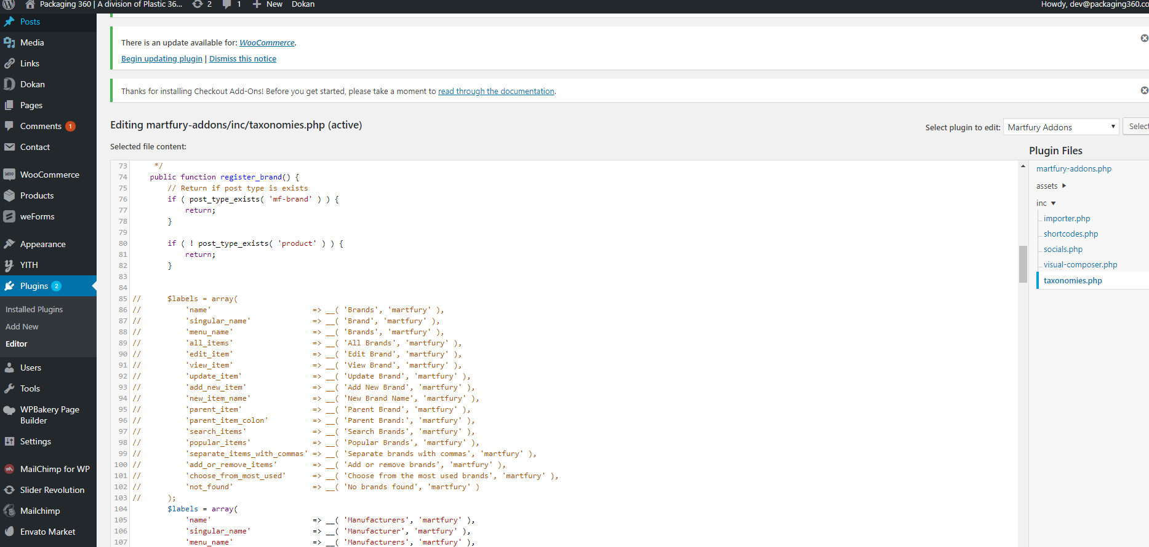Open read through the documentation link
The height and width of the screenshot is (547, 1149).
click(x=496, y=91)
